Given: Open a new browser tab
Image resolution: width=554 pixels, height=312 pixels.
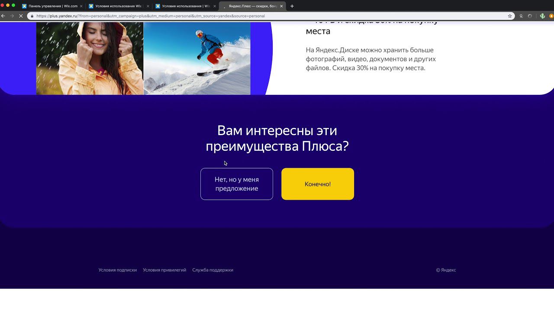Looking at the screenshot, I should click(292, 6).
